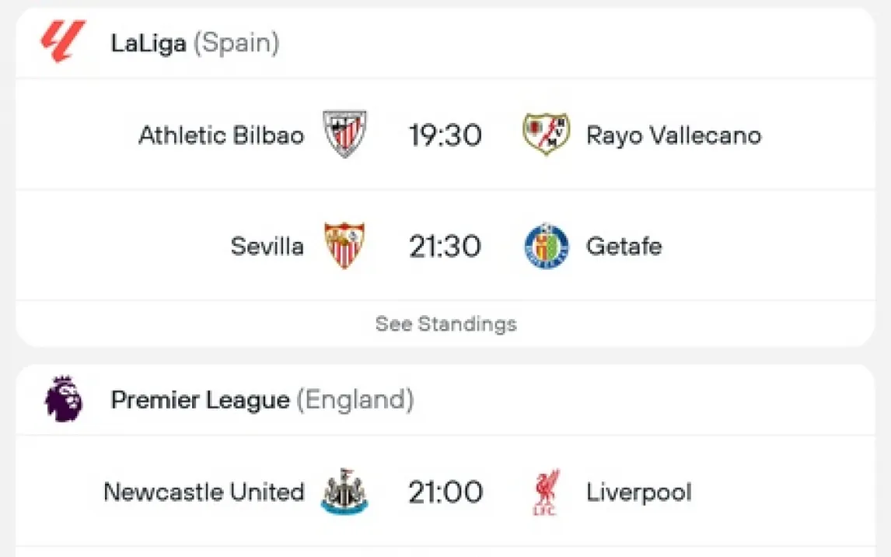Click the Athletic Bilbao club crest
Viewport: 891px width, 557px height.
pyautogui.click(x=344, y=135)
